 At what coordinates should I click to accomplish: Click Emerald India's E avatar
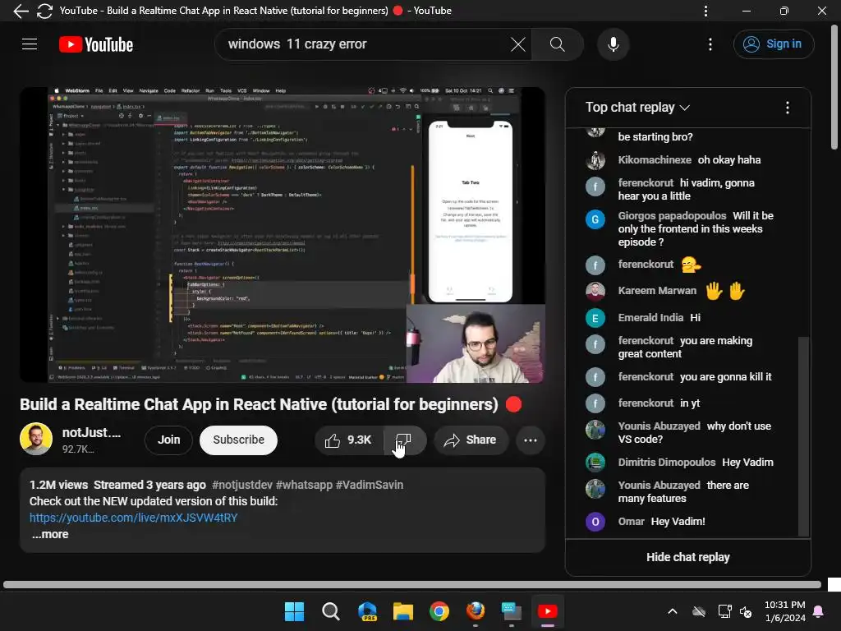(595, 318)
